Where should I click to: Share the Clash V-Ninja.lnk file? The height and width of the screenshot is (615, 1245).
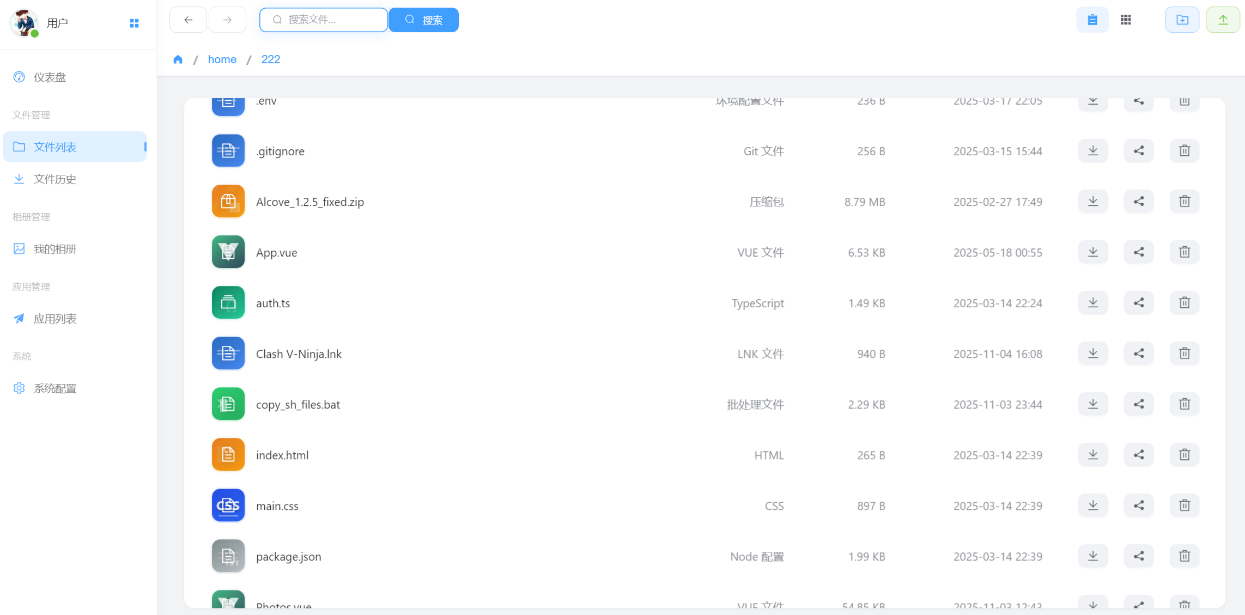(x=1138, y=354)
